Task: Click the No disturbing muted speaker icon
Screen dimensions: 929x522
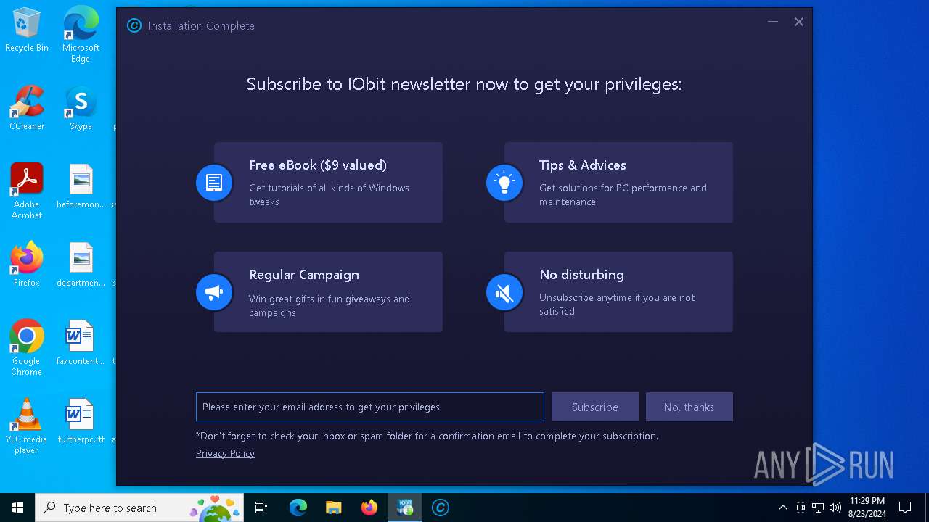Action: (x=504, y=292)
